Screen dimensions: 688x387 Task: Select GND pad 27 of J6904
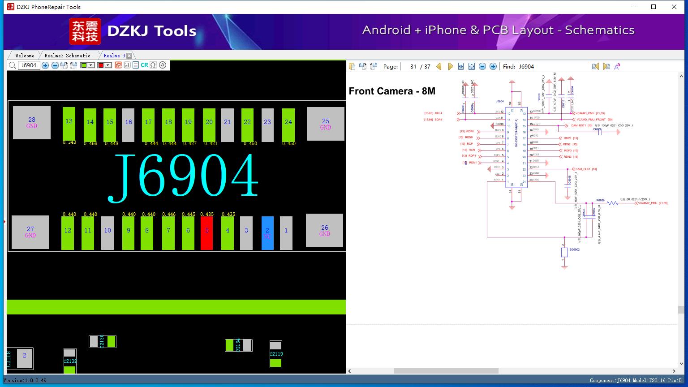30,232
